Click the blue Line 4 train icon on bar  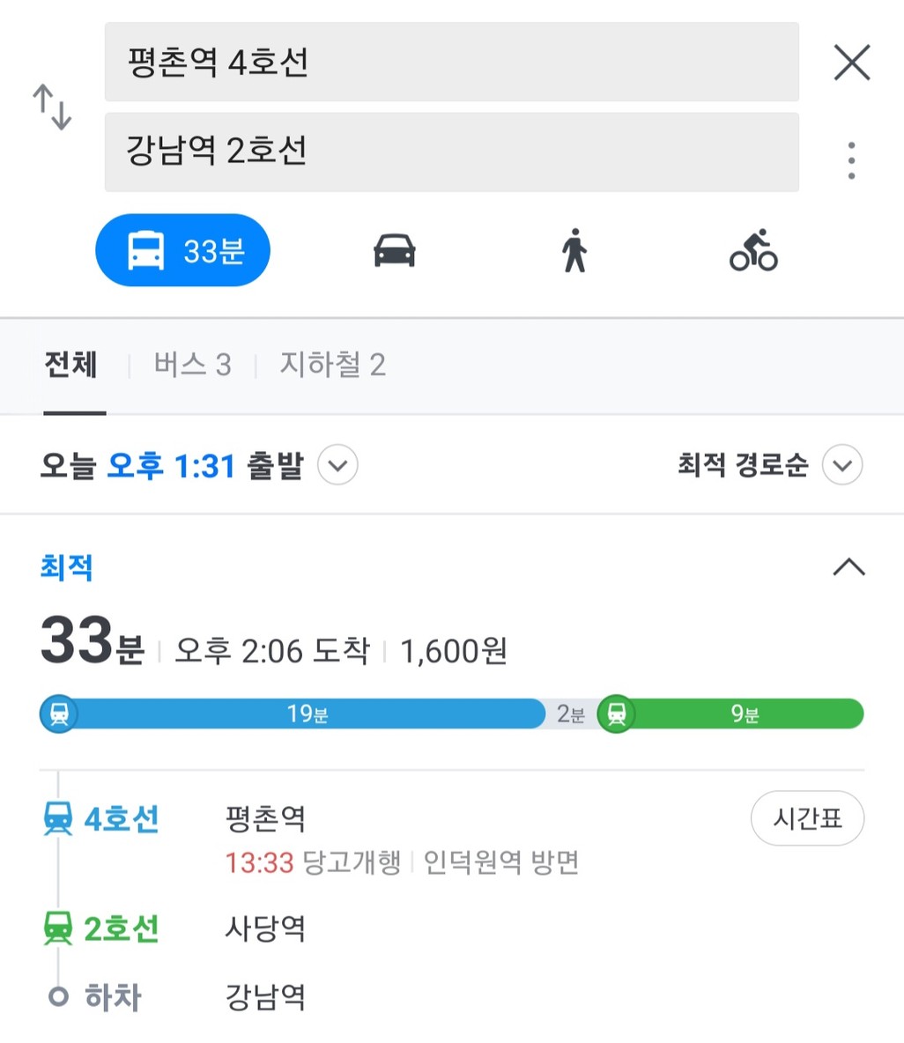[59, 714]
